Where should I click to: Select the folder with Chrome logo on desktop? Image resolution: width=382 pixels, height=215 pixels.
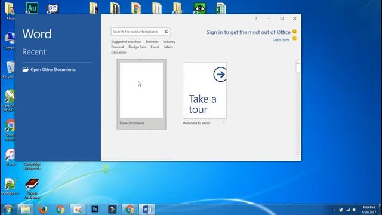(135, 8)
